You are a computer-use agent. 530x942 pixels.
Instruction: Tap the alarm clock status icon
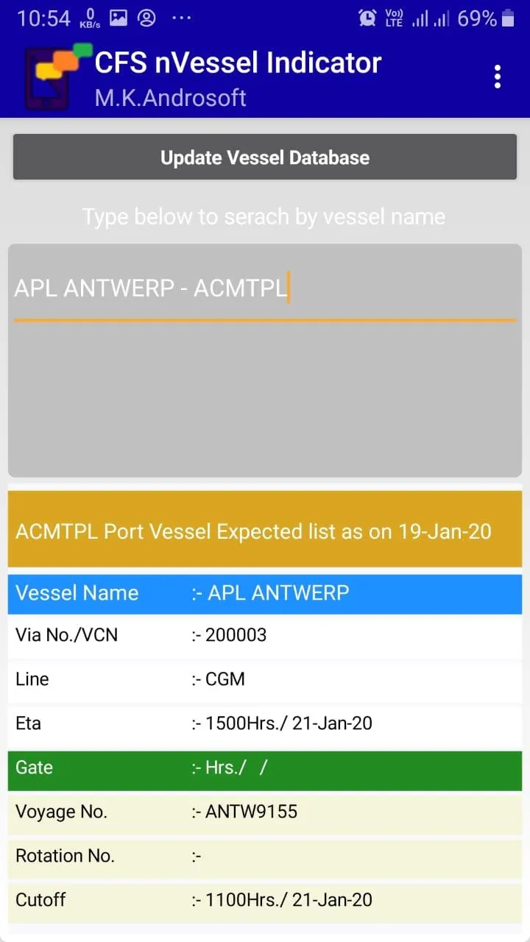[367, 18]
